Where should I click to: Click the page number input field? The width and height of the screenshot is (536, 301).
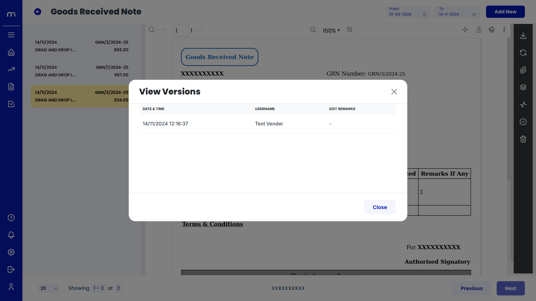180,31
